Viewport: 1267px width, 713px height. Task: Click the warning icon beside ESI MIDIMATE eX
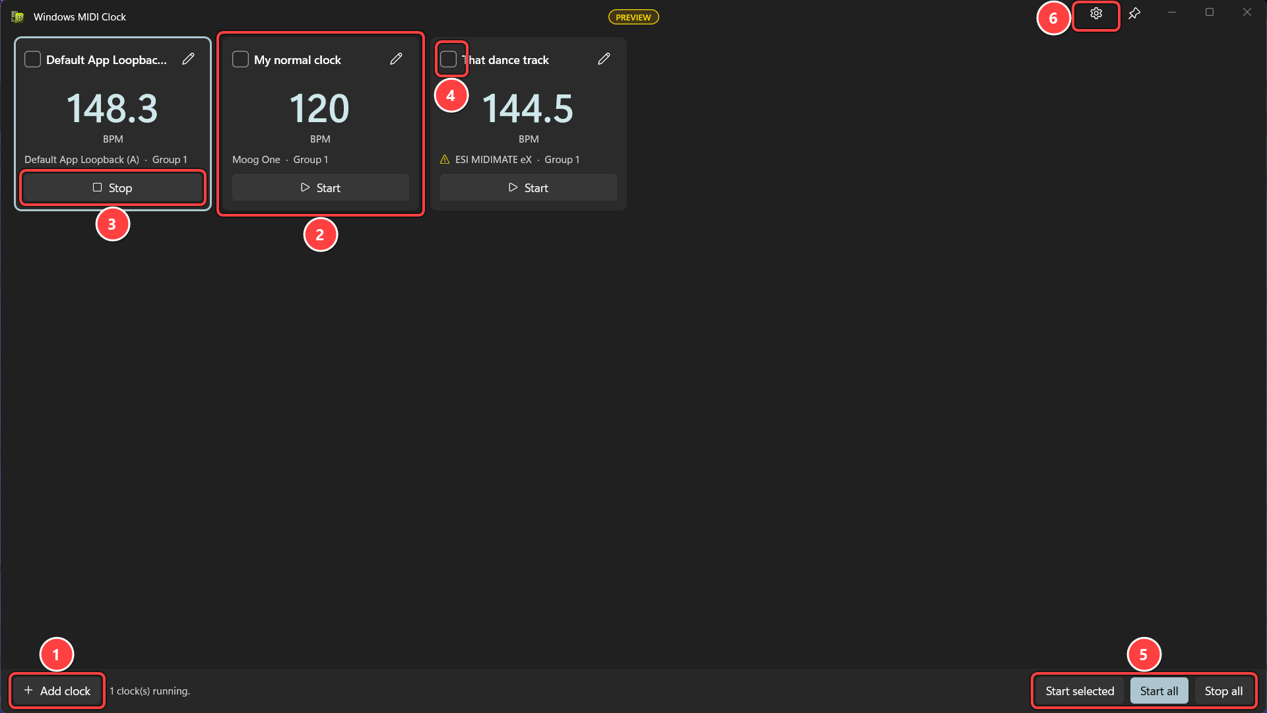pos(445,159)
